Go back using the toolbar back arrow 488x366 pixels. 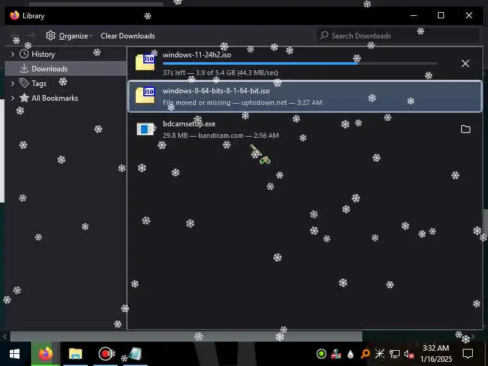pos(16,36)
